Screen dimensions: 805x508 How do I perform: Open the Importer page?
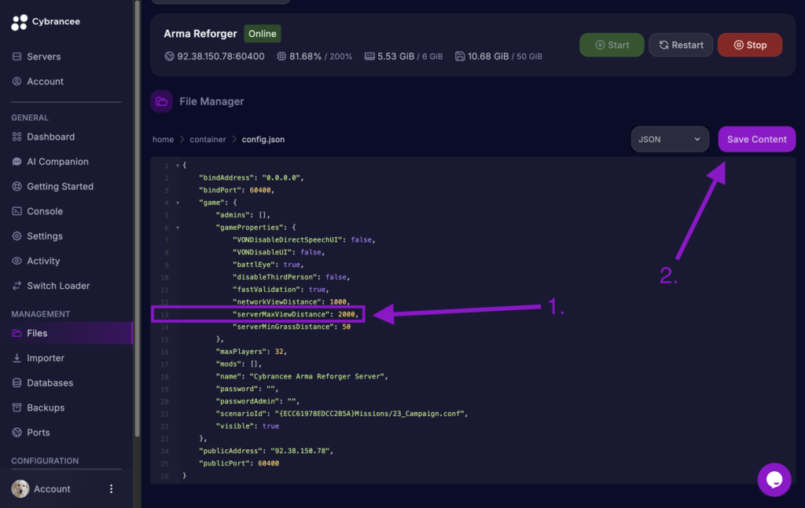[46, 358]
